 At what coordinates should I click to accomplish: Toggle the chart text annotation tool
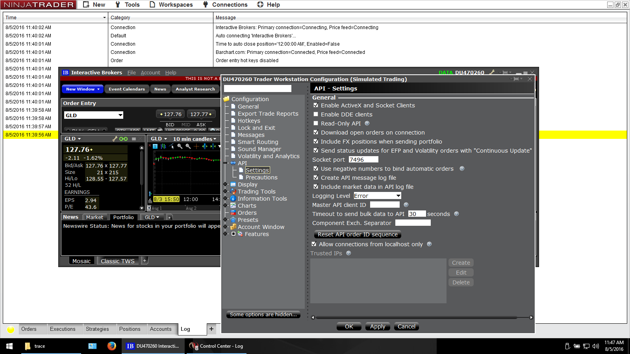click(x=155, y=146)
